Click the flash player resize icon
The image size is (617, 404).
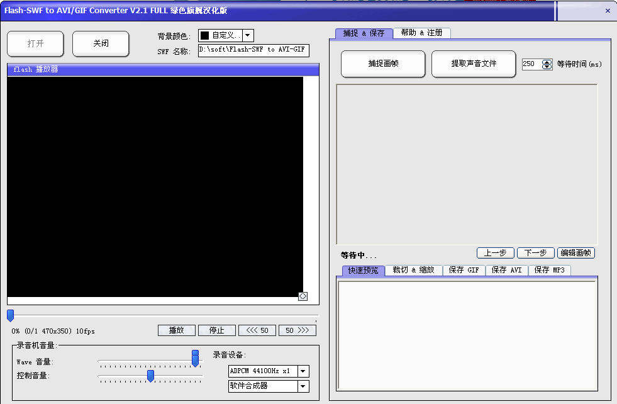pos(303,296)
